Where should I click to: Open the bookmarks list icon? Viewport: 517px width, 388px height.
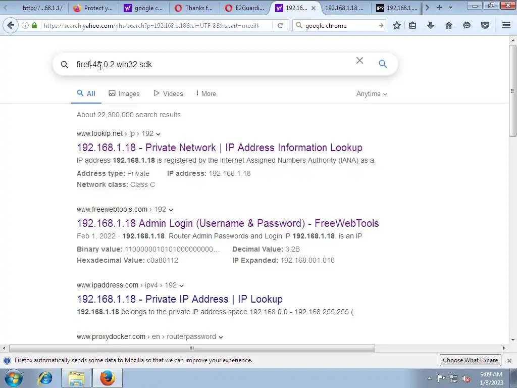[x=412, y=25]
